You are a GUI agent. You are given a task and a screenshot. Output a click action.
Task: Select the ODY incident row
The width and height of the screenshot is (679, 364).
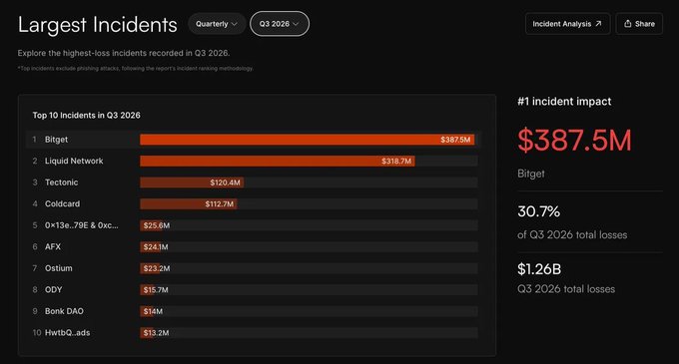[254, 290]
